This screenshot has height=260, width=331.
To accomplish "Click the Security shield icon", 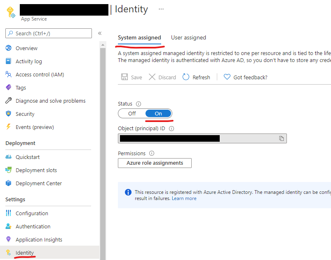I will [8, 114].
